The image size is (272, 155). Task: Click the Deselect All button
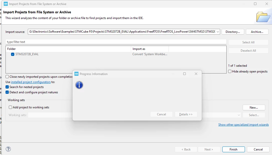pos(248,50)
